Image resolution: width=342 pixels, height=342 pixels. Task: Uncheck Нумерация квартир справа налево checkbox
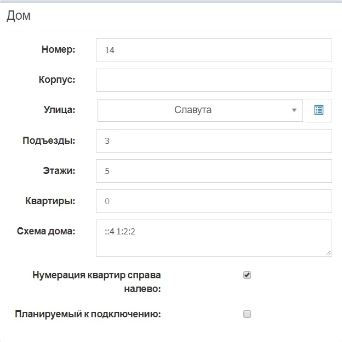point(247,275)
